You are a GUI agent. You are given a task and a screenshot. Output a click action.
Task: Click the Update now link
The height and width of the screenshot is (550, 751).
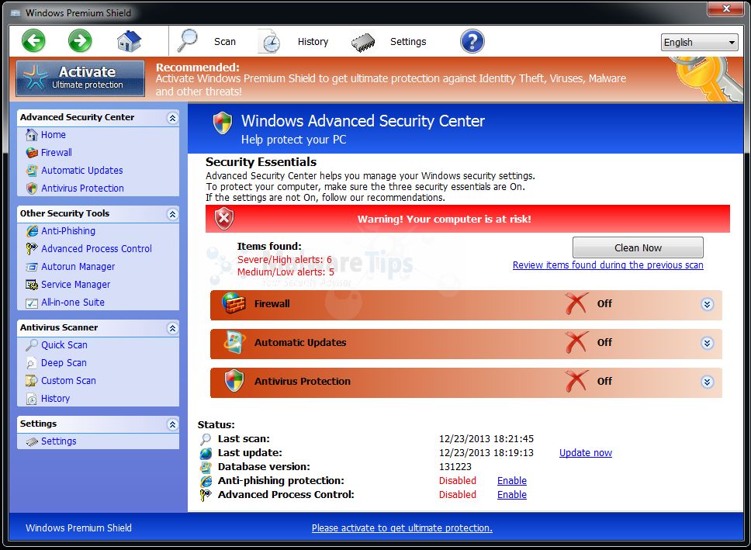coord(585,453)
